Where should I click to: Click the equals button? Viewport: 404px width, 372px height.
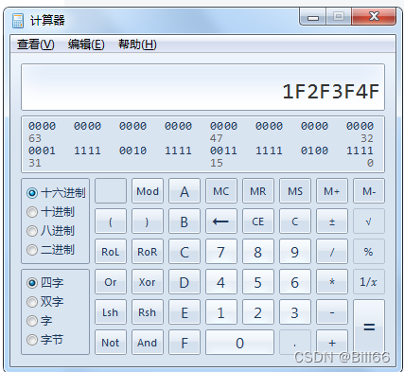pyautogui.click(x=369, y=328)
